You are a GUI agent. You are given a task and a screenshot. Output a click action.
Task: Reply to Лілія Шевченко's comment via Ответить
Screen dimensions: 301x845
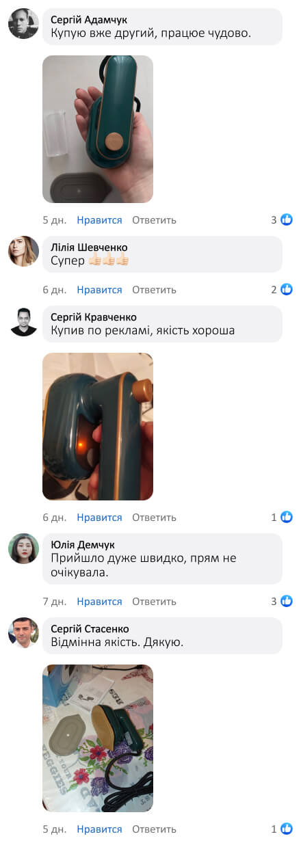point(154,290)
